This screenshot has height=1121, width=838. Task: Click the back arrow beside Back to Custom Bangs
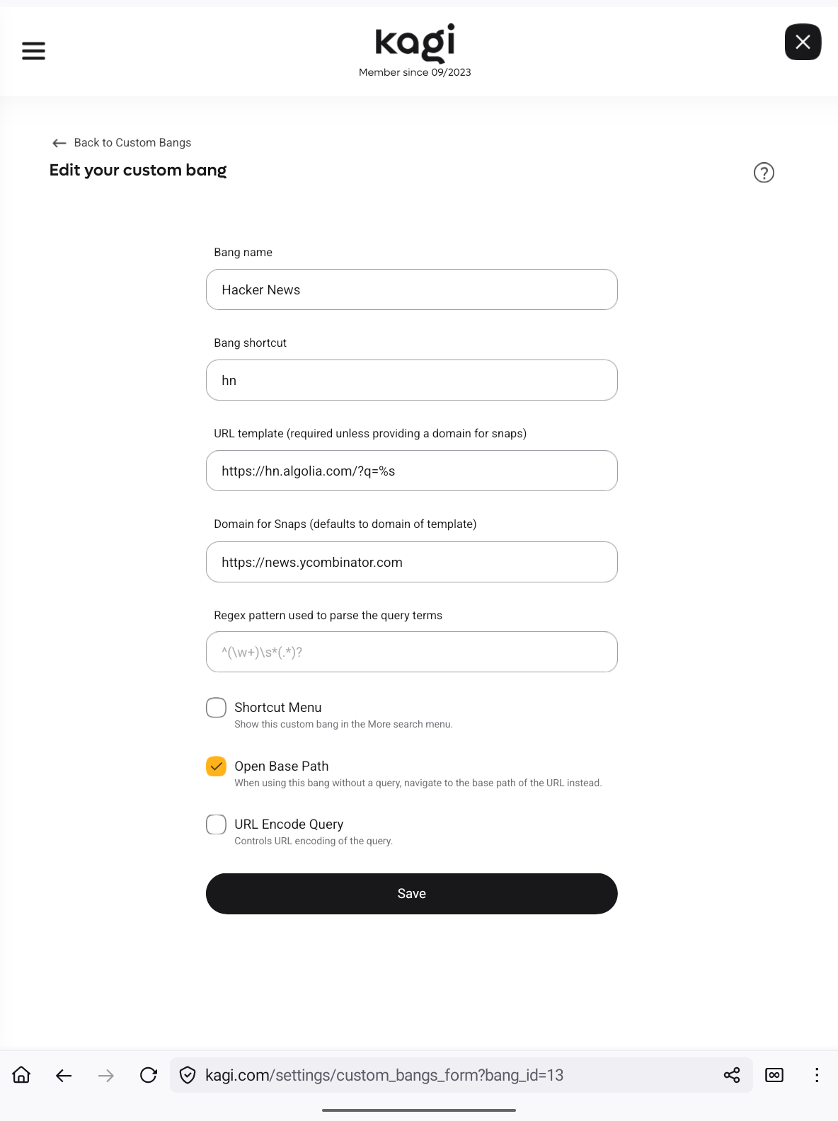coord(59,143)
